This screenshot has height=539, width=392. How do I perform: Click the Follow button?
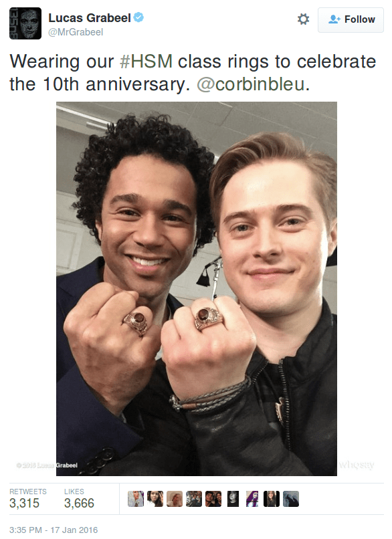coord(351,20)
